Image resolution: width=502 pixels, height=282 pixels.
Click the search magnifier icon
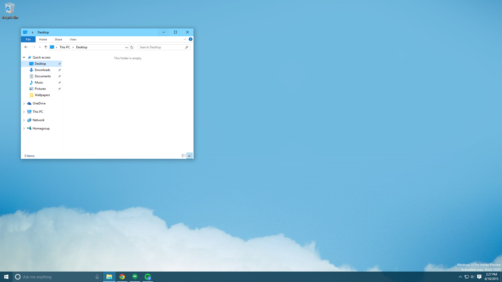(187, 47)
